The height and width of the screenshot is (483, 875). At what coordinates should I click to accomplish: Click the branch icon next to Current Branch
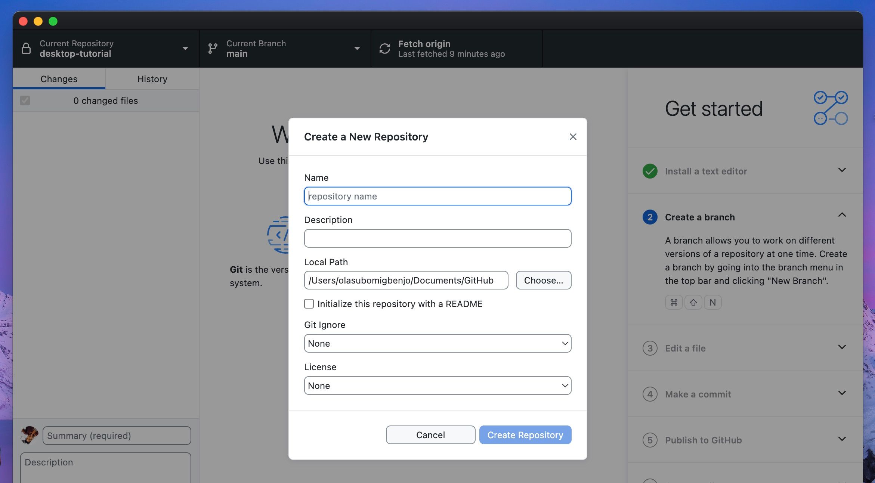point(213,48)
